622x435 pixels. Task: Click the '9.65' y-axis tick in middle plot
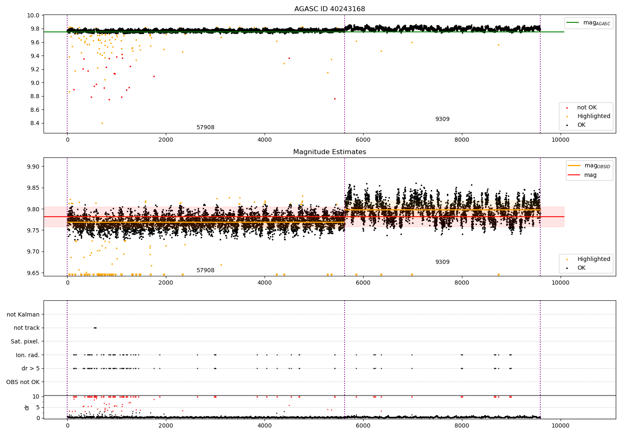(x=34, y=273)
